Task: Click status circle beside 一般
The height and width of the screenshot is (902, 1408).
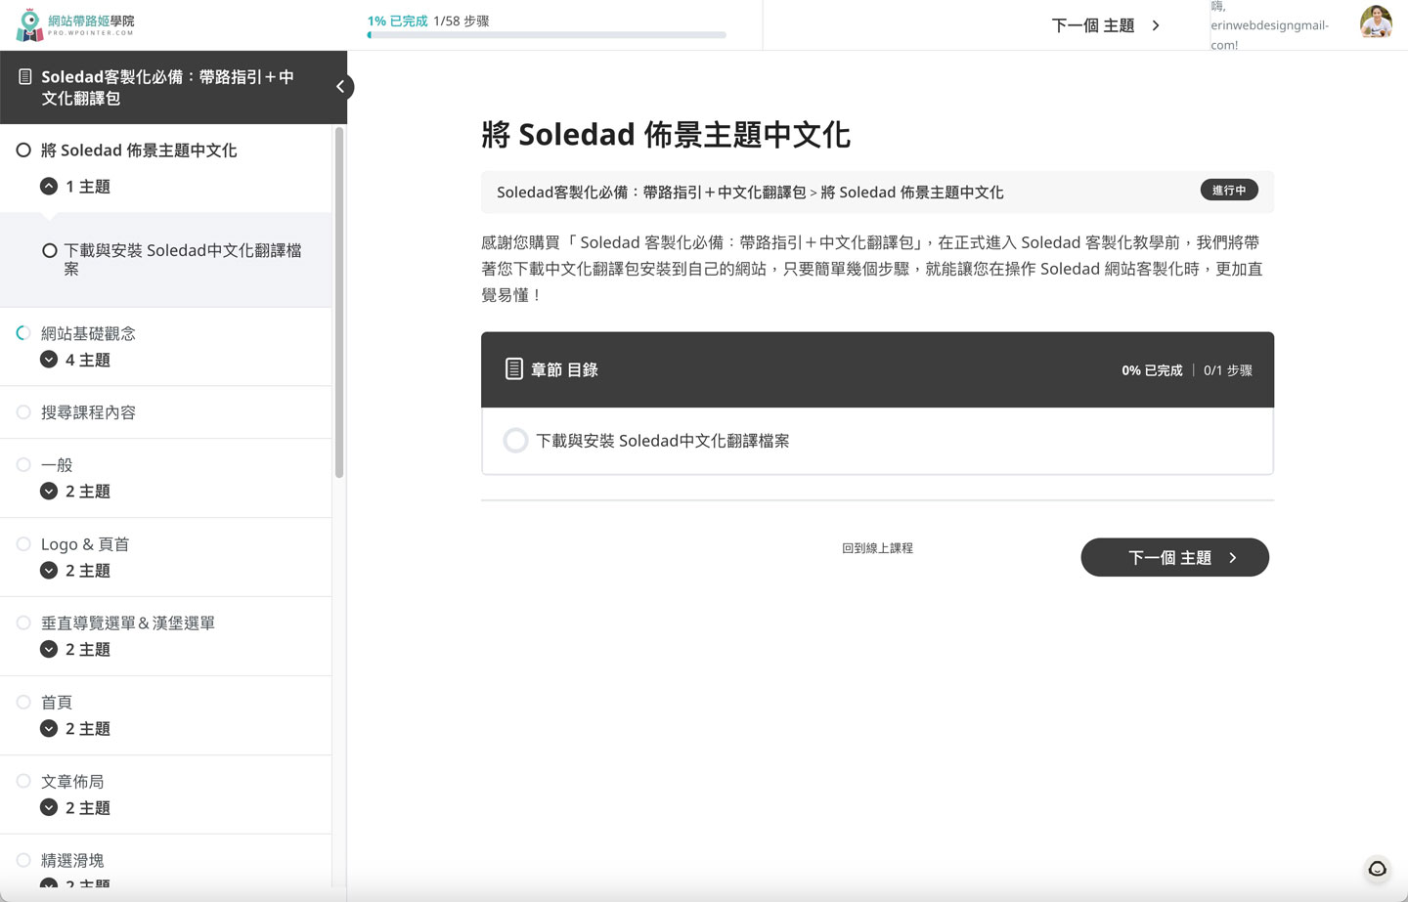Action: (23, 465)
